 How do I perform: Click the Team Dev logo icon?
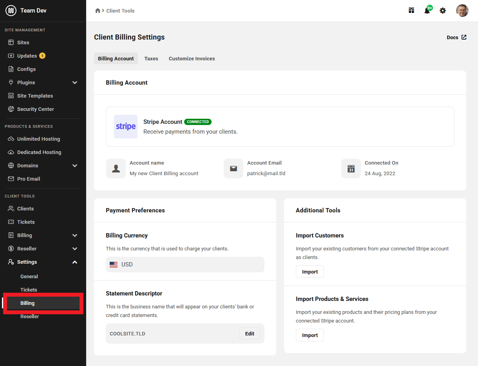11,11
